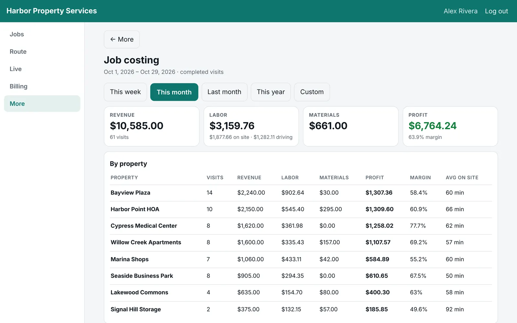Click Harbor Point HOA materials $295.00
Image resolution: width=517 pixels, height=323 pixels.
click(331, 209)
